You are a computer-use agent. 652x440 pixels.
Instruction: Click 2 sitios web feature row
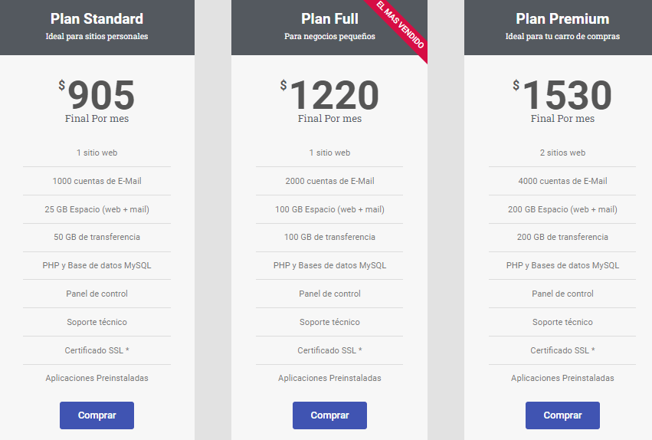(562, 153)
